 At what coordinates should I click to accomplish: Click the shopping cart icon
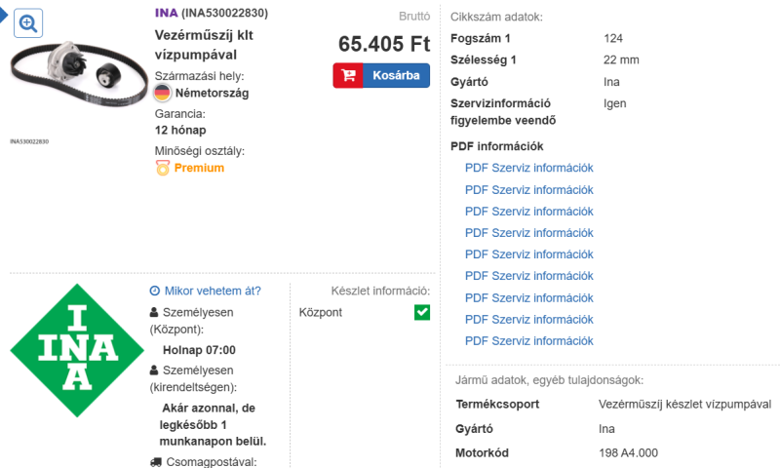pos(348,76)
